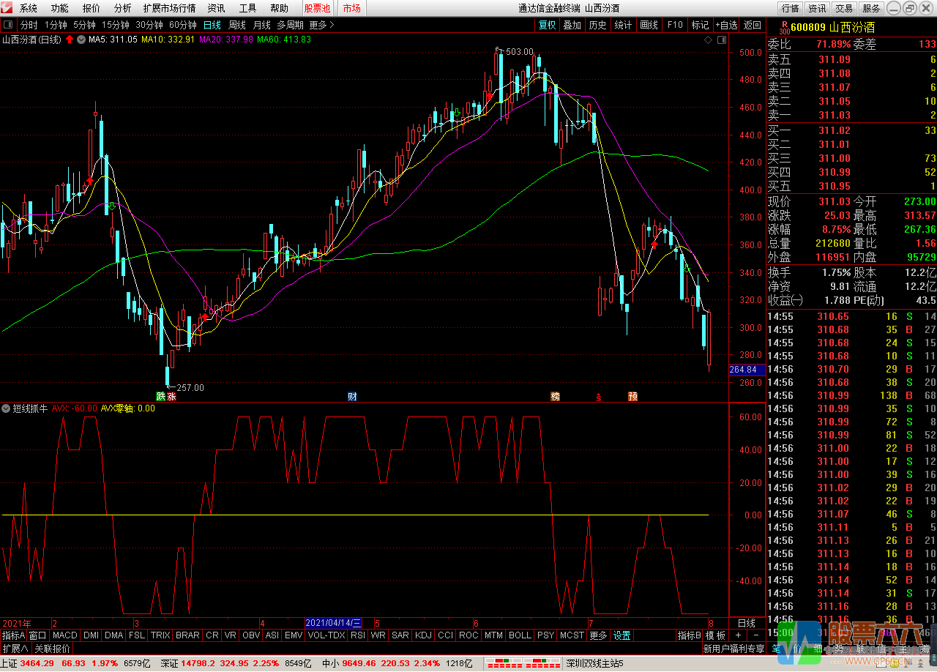Image resolution: width=937 pixels, height=672 pixels.
Task: Click the 涨 marker on chart bottom
Action: point(171,397)
